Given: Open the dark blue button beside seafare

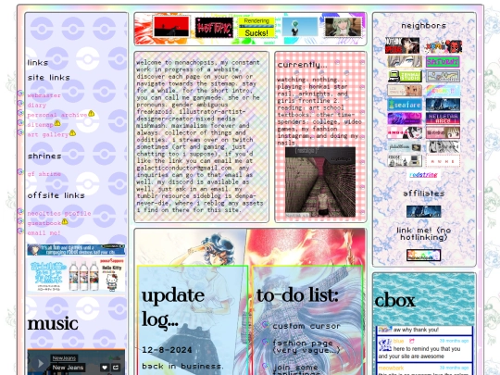Looking at the screenshot, I should point(443,105).
